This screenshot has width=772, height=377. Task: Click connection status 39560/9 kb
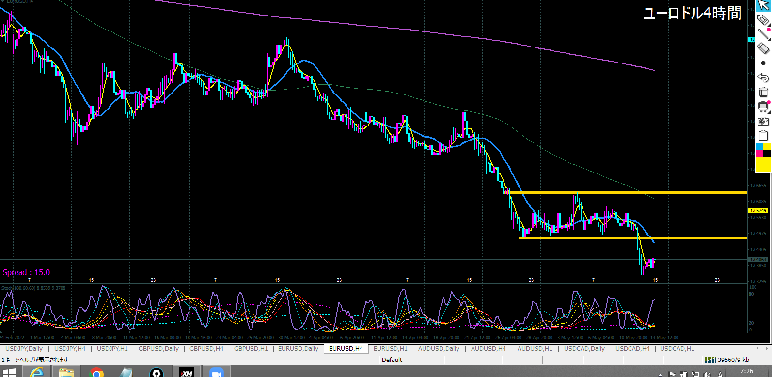[733, 360]
